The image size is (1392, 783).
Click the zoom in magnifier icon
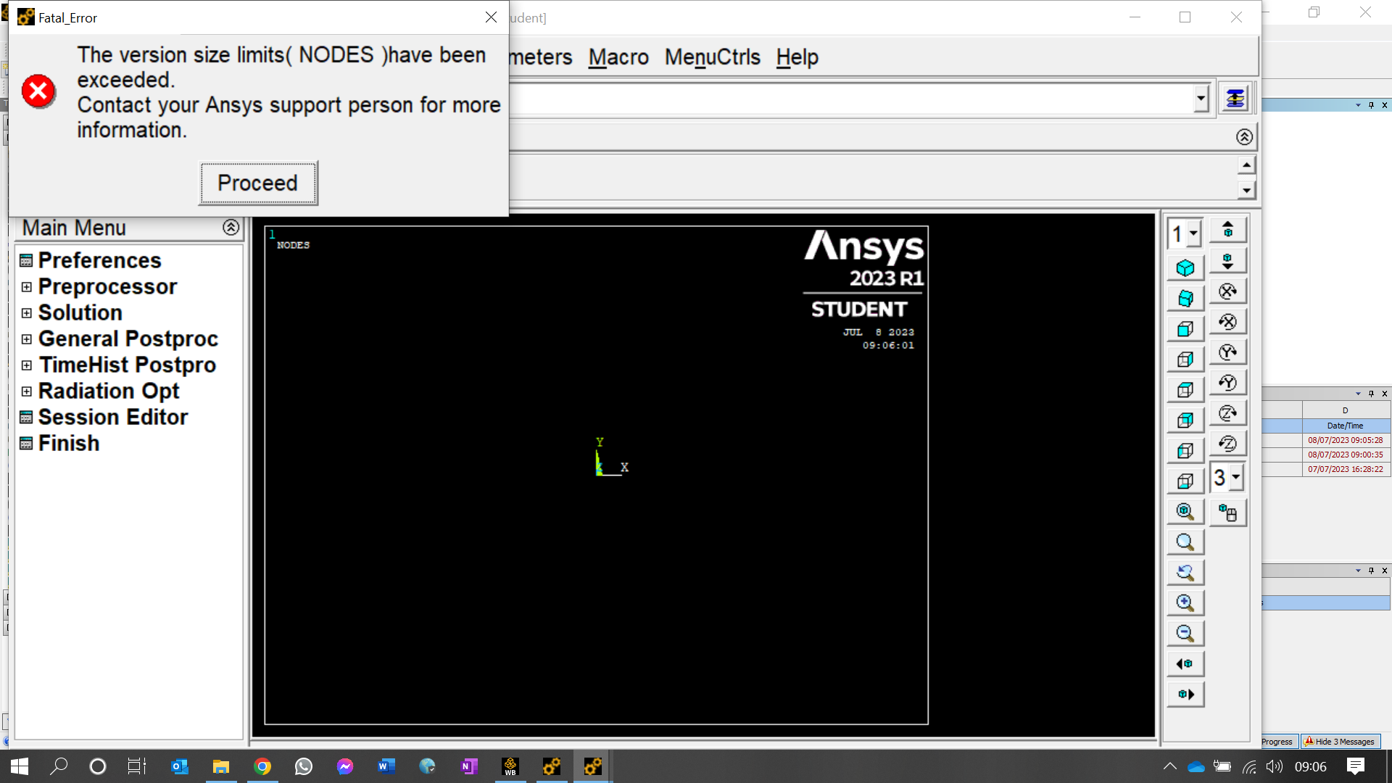point(1185,602)
